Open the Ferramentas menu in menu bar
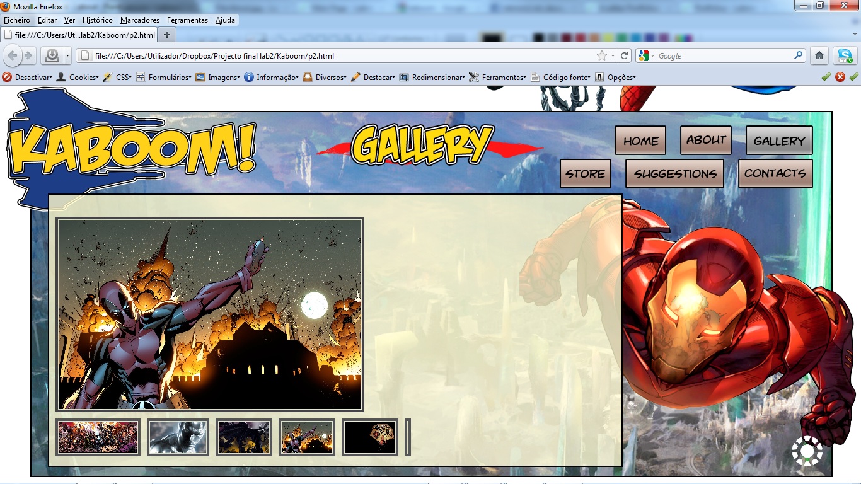 tap(187, 20)
